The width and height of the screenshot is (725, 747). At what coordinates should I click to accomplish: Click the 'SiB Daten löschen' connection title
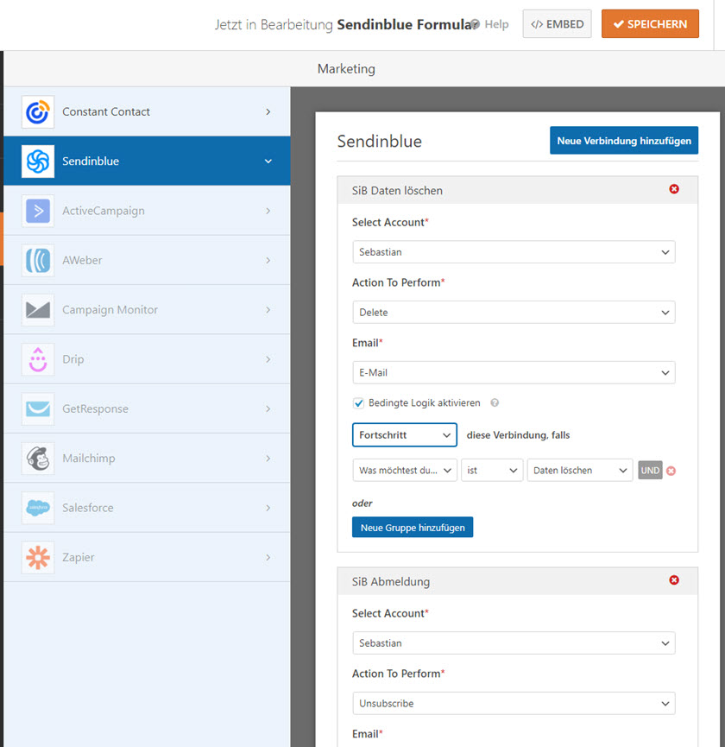(397, 191)
